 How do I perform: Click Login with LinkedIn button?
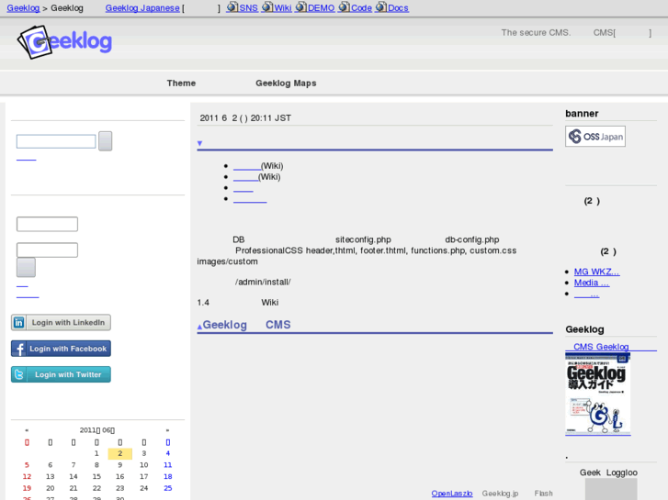point(61,323)
